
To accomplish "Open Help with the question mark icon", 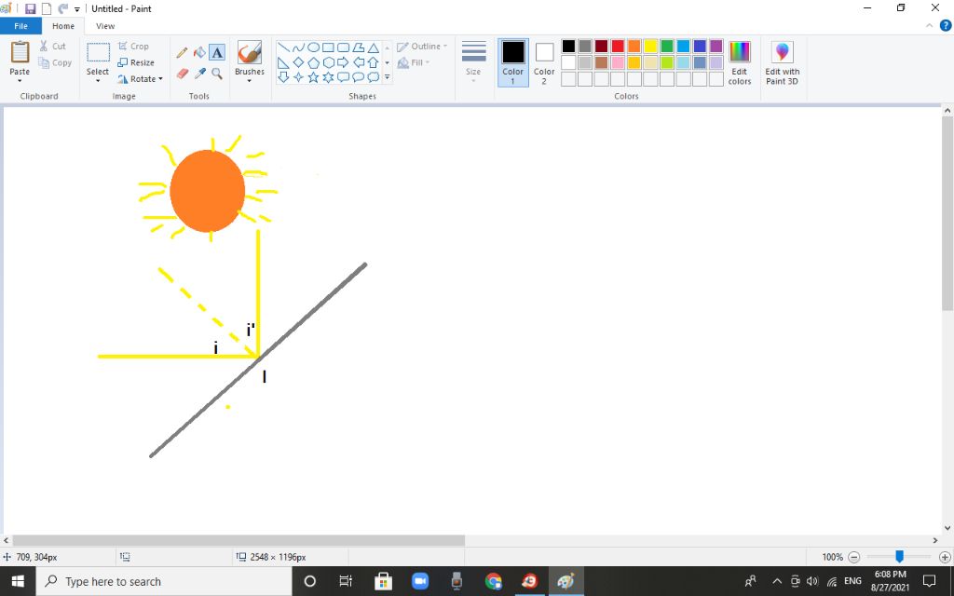I will (x=946, y=25).
